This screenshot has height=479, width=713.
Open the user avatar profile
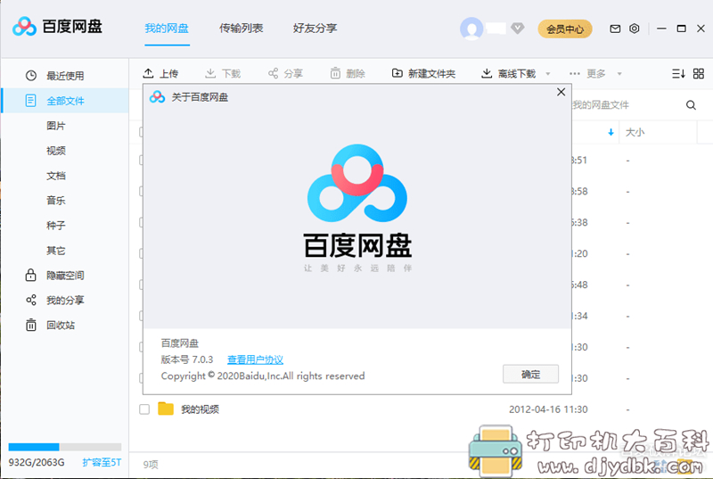pos(471,29)
